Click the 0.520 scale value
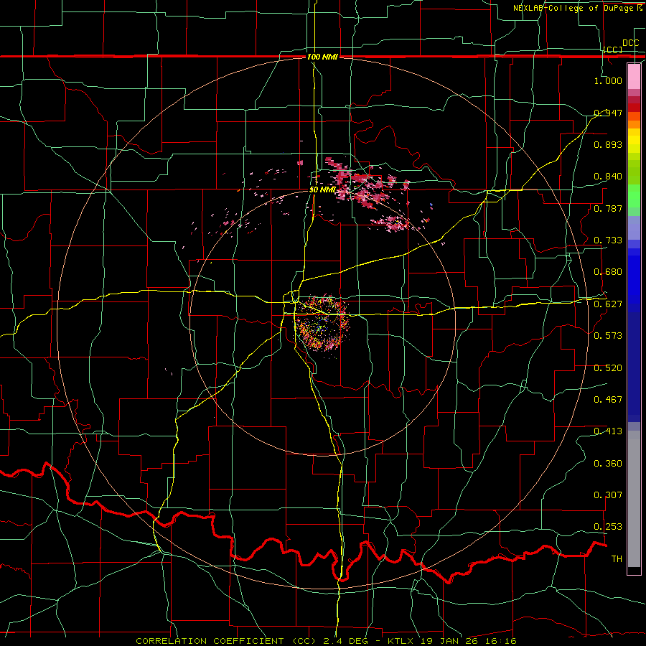Screen dimensions: 646x646 click(x=608, y=368)
